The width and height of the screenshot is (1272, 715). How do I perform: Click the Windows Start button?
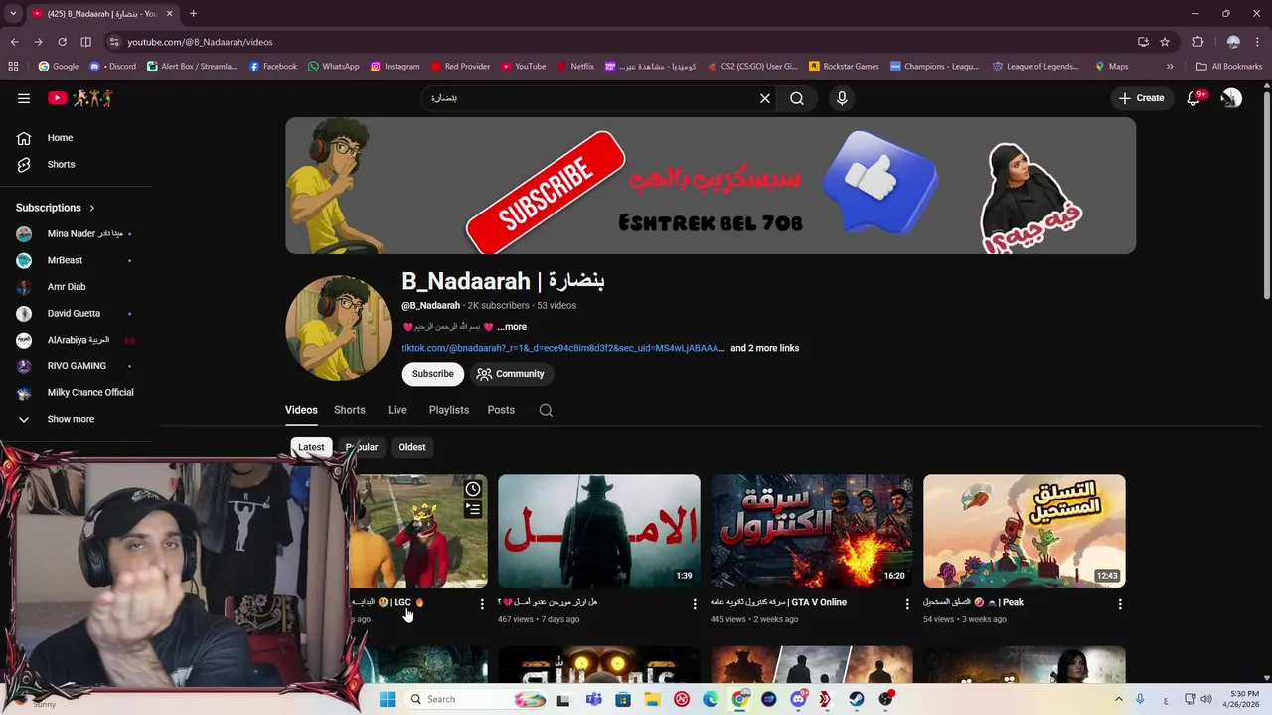pyautogui.click(x=387, y=699)
